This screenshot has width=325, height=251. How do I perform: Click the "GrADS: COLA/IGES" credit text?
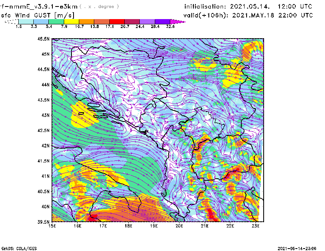[19, 249]
